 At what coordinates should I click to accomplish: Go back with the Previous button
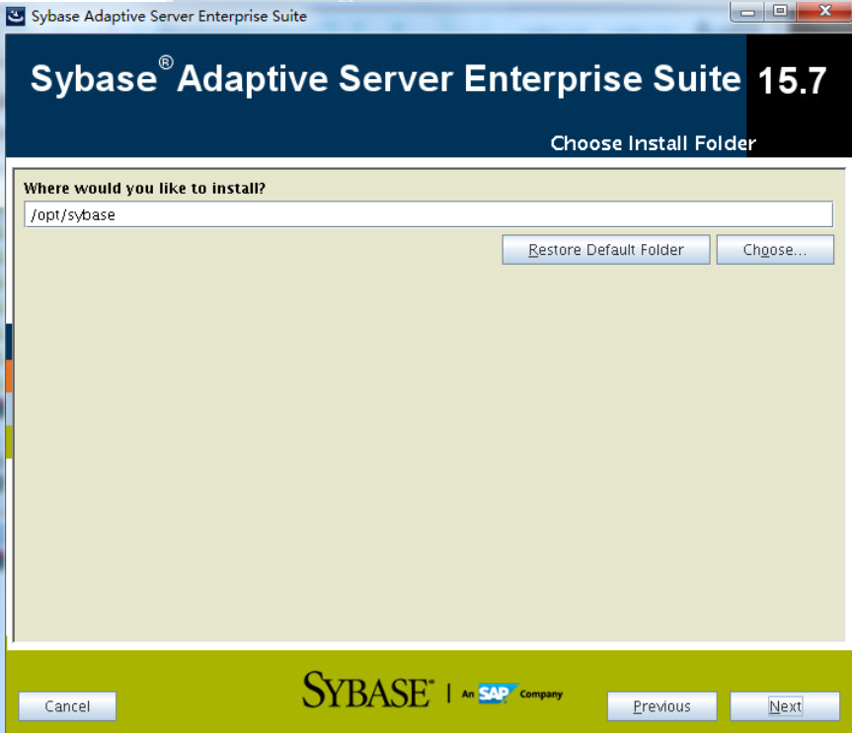[661, 706]
